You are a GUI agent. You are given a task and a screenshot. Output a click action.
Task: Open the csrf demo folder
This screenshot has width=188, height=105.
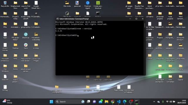click(x=150, y=14)
